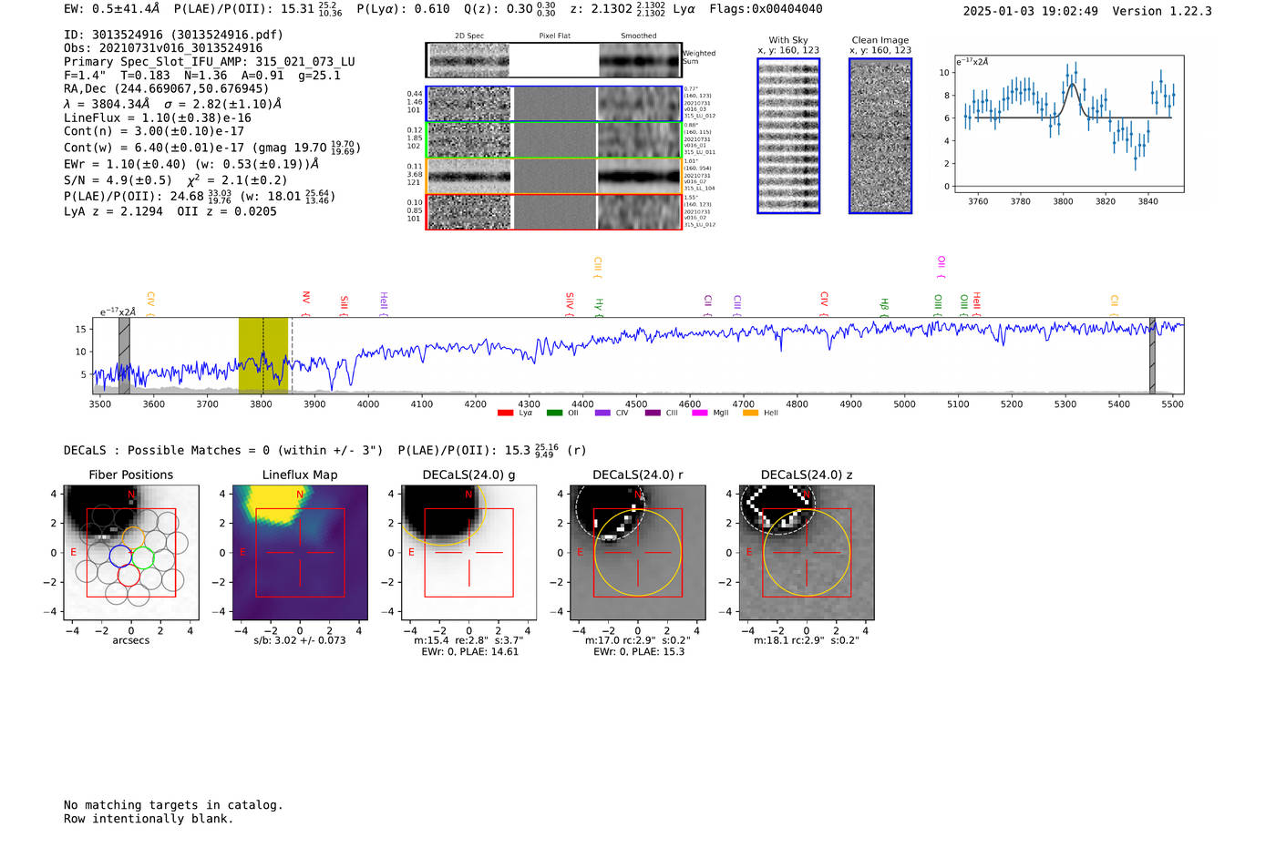
Task: Click the red SiIV line marker
Action: click(570, 304)
